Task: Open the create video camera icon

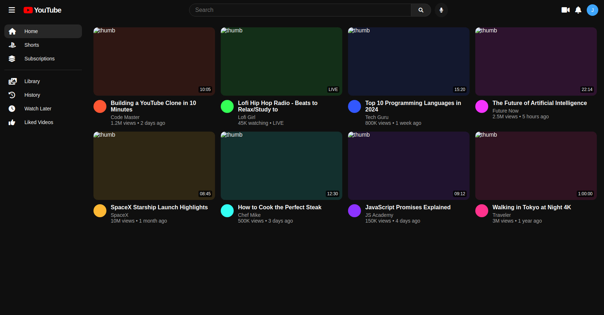Action: pos(566,10)
